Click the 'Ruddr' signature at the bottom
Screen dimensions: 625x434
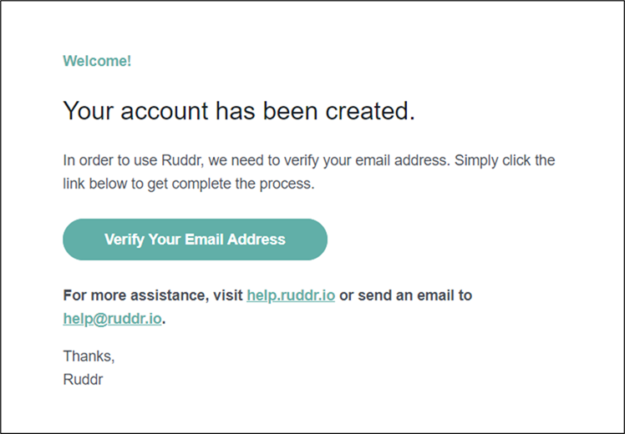point(83,379)
